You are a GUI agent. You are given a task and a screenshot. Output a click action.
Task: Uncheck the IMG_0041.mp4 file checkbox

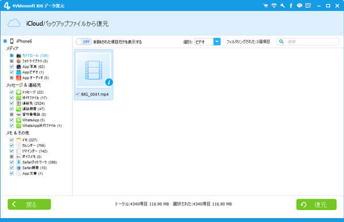[x=77, y=94]
